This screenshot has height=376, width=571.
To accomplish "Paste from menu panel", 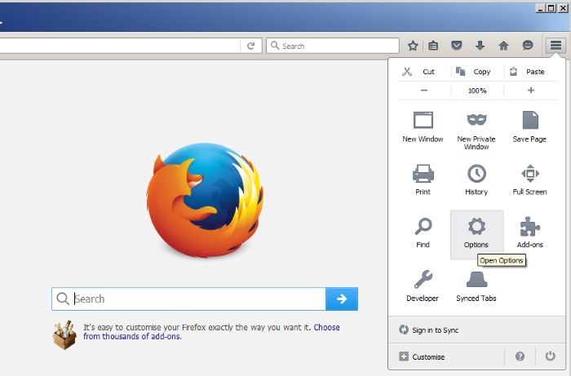I will tap(531, 72).
